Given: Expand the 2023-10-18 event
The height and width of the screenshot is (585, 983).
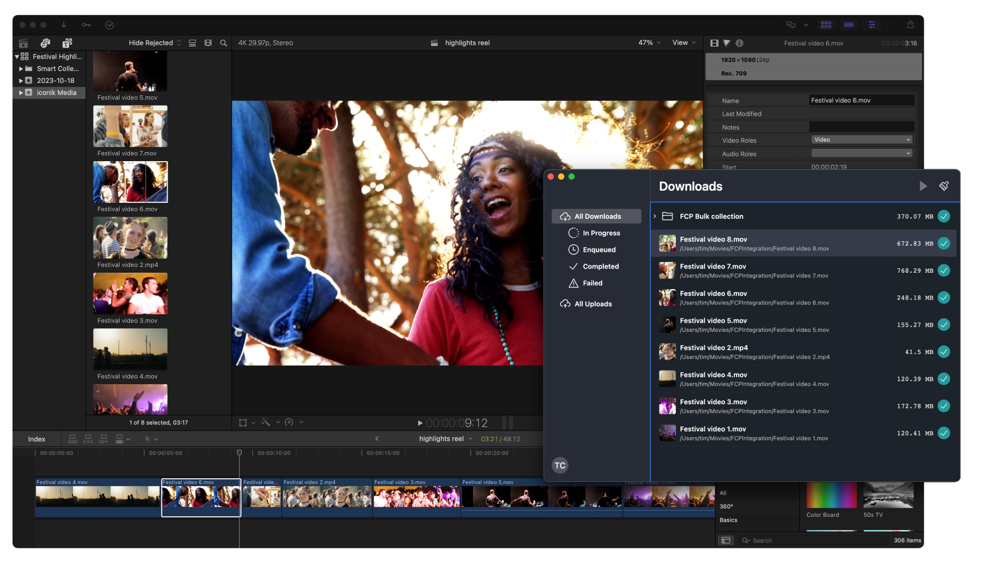Looking at the screenshot, I should [x=21, y=80].
